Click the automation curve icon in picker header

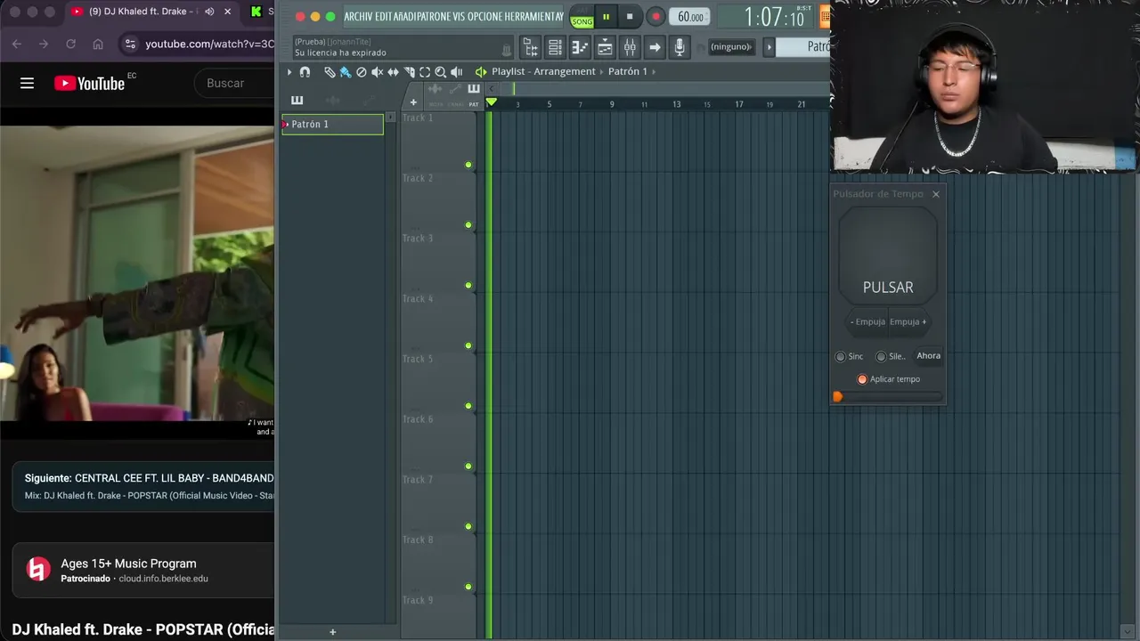[368, 101]
